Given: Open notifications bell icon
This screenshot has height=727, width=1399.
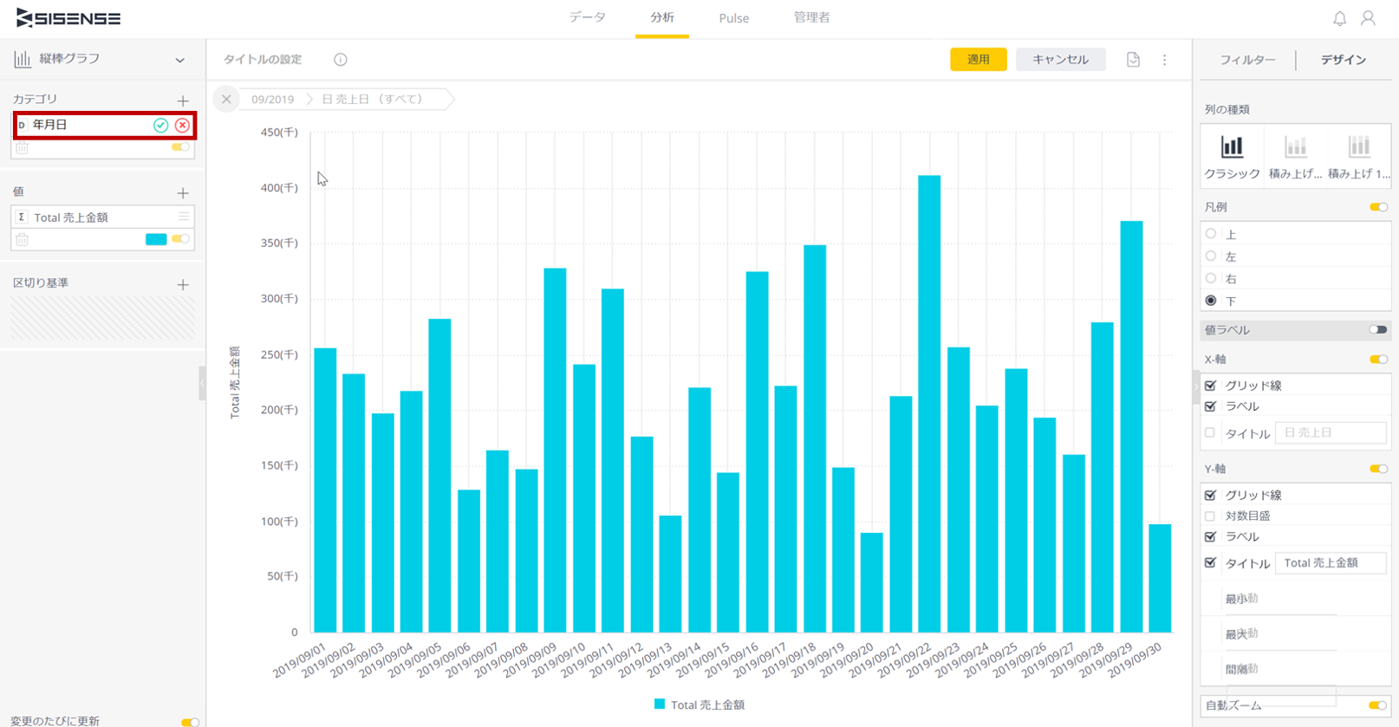Looking at the screenshot, I should (1339, 18).
